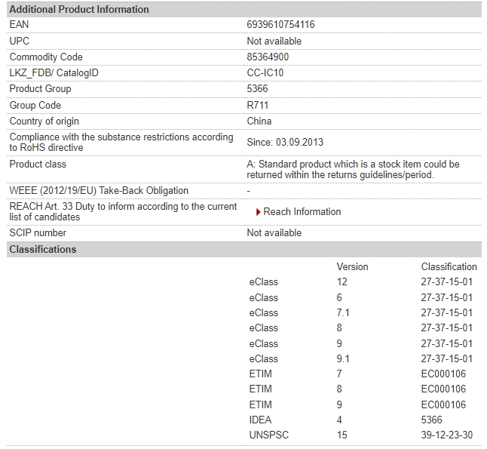Click the SCIP number 'Not available' value
The height and width of the screenshot is (449, 487).
(x=274, y=232)
